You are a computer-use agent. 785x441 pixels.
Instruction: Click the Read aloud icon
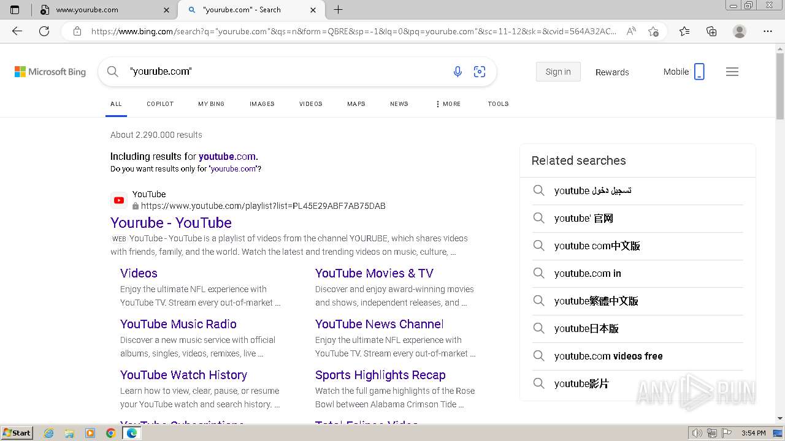pyautogui.click(x=630, y=31)
